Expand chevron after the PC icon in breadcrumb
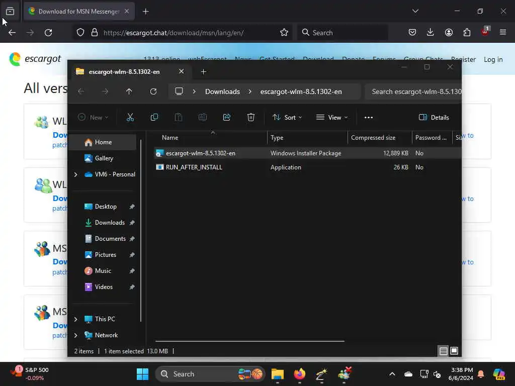The height and width of the screenshot is (386, 515). (x=194, y=91)
